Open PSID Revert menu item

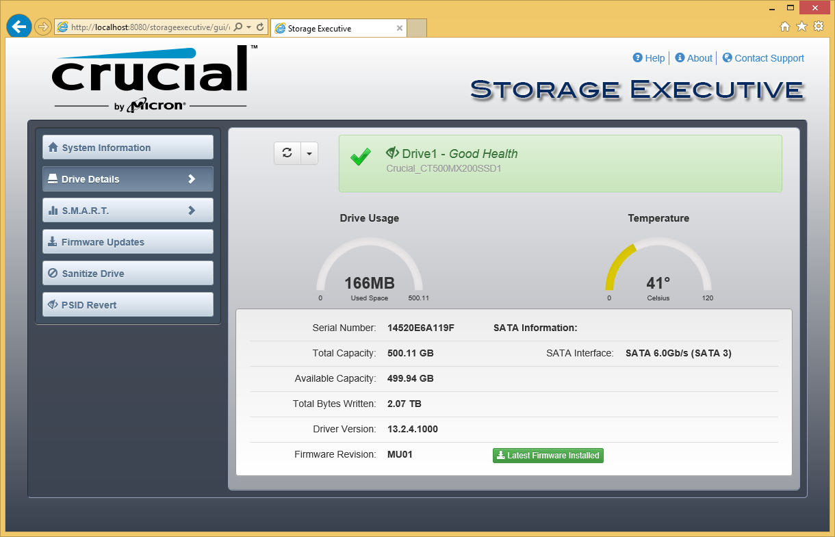tap(128, 304)
